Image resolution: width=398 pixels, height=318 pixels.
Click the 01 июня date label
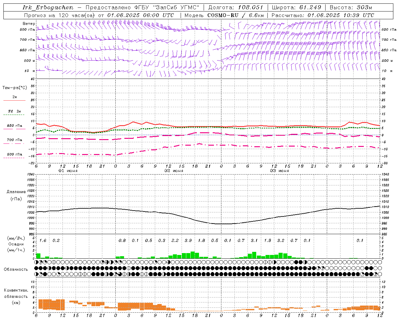pyautogui.click(x=68, y=171)
